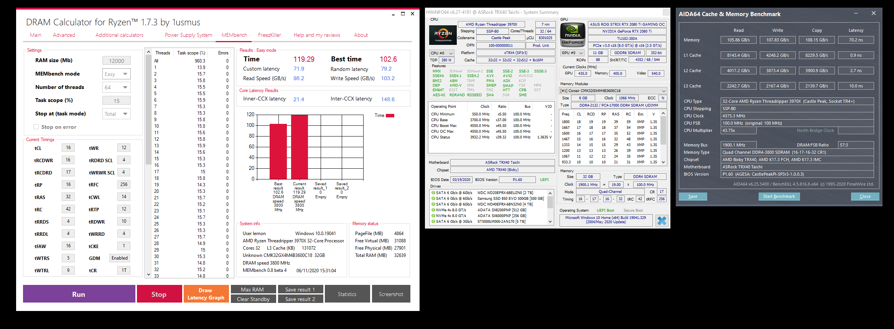Viewport: 894px width, 329px height.
Task: Enable the Stop on error checkbox
Action: [36, 127]
